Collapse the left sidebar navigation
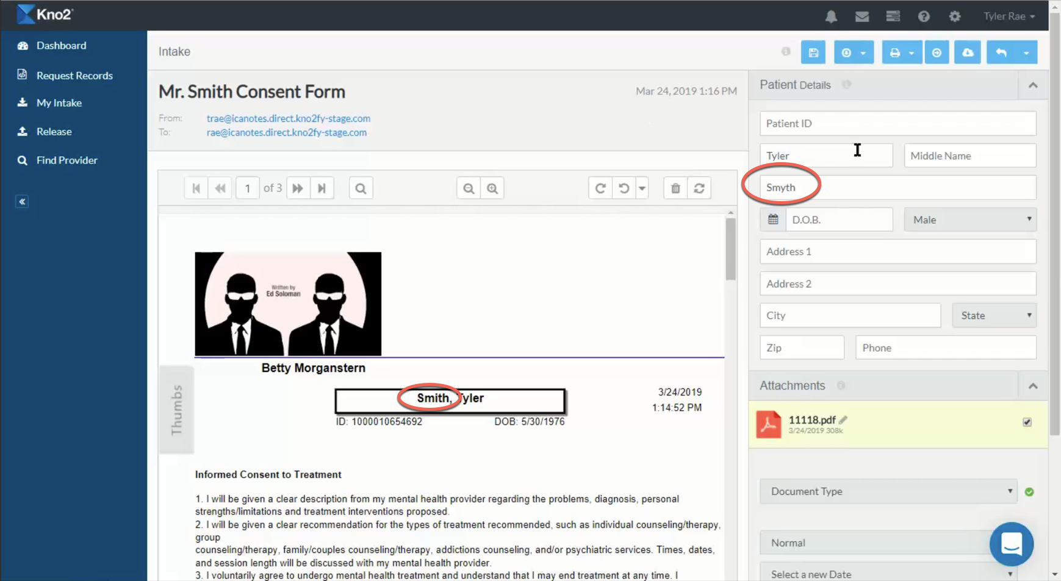1061x581 pixels. click(22, 201)
